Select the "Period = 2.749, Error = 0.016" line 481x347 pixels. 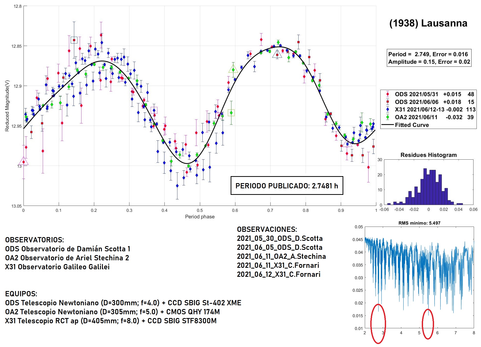428,54
